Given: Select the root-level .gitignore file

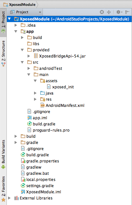Looking at the screenshot, I should [x=35, y=149].
